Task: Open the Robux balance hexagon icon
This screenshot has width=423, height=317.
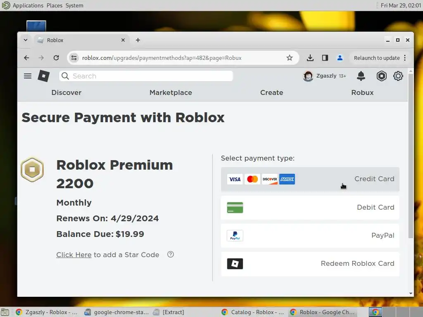Action: pyautogui.click(x=381, y=76)
